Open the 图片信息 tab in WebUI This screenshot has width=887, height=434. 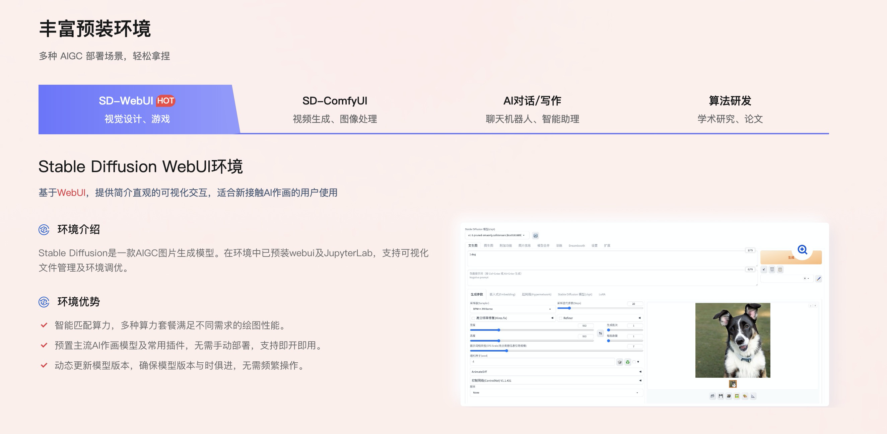tap(525, 246)
